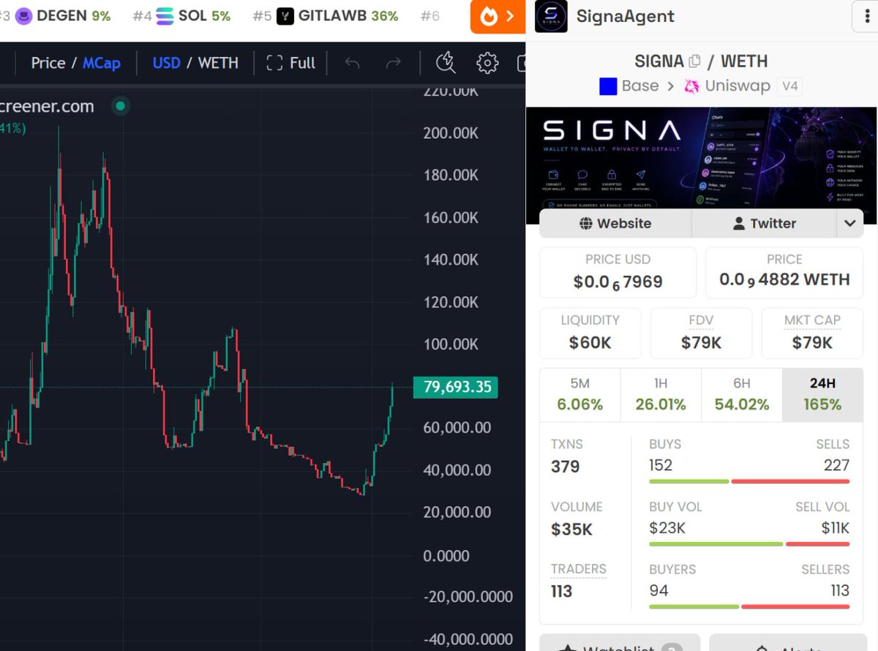Select USD as chart denomination
Image resolution: width=878 pixels, height=651 pixels.
(x=166, y=63)
